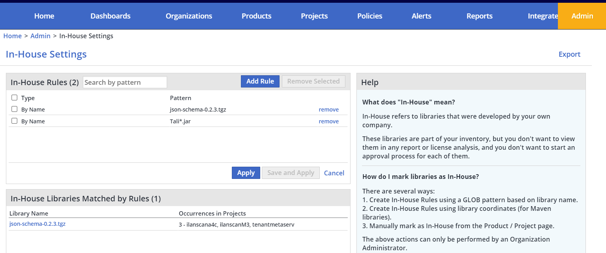Open the Alerts menu

click(x=421, y=16)
